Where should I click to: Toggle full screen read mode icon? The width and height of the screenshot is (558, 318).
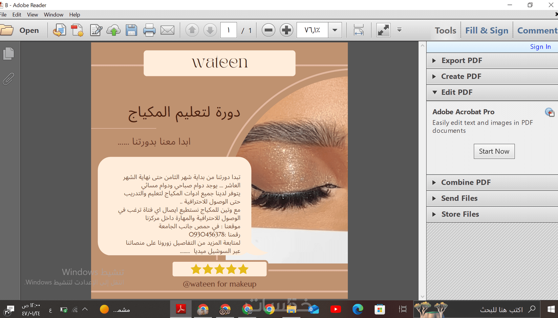click(x=383, y=30)
